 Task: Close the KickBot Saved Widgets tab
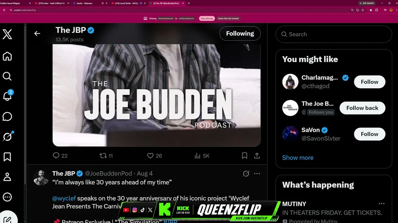point(30,3)
